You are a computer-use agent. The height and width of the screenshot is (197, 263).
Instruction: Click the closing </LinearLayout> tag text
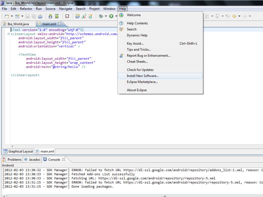(x=25, y=75)
